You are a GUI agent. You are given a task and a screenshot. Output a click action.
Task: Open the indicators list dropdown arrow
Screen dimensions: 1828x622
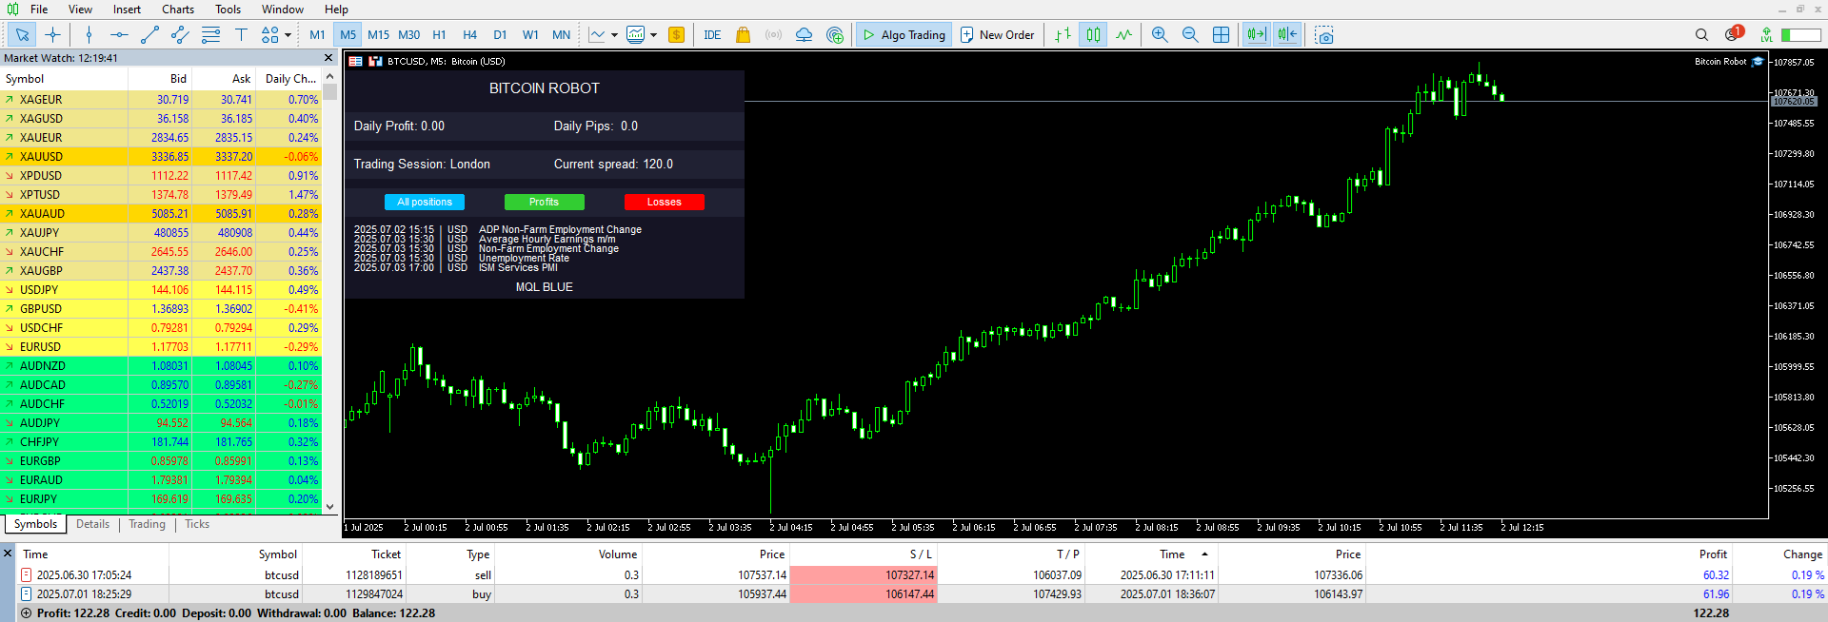pos(653,35)
